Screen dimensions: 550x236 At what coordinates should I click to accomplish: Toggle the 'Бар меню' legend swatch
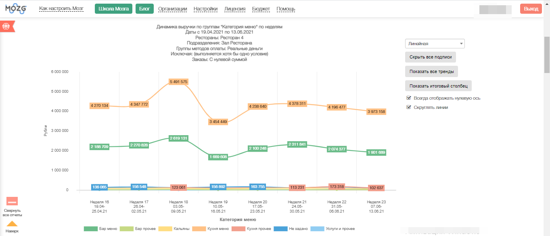[90, 229]
